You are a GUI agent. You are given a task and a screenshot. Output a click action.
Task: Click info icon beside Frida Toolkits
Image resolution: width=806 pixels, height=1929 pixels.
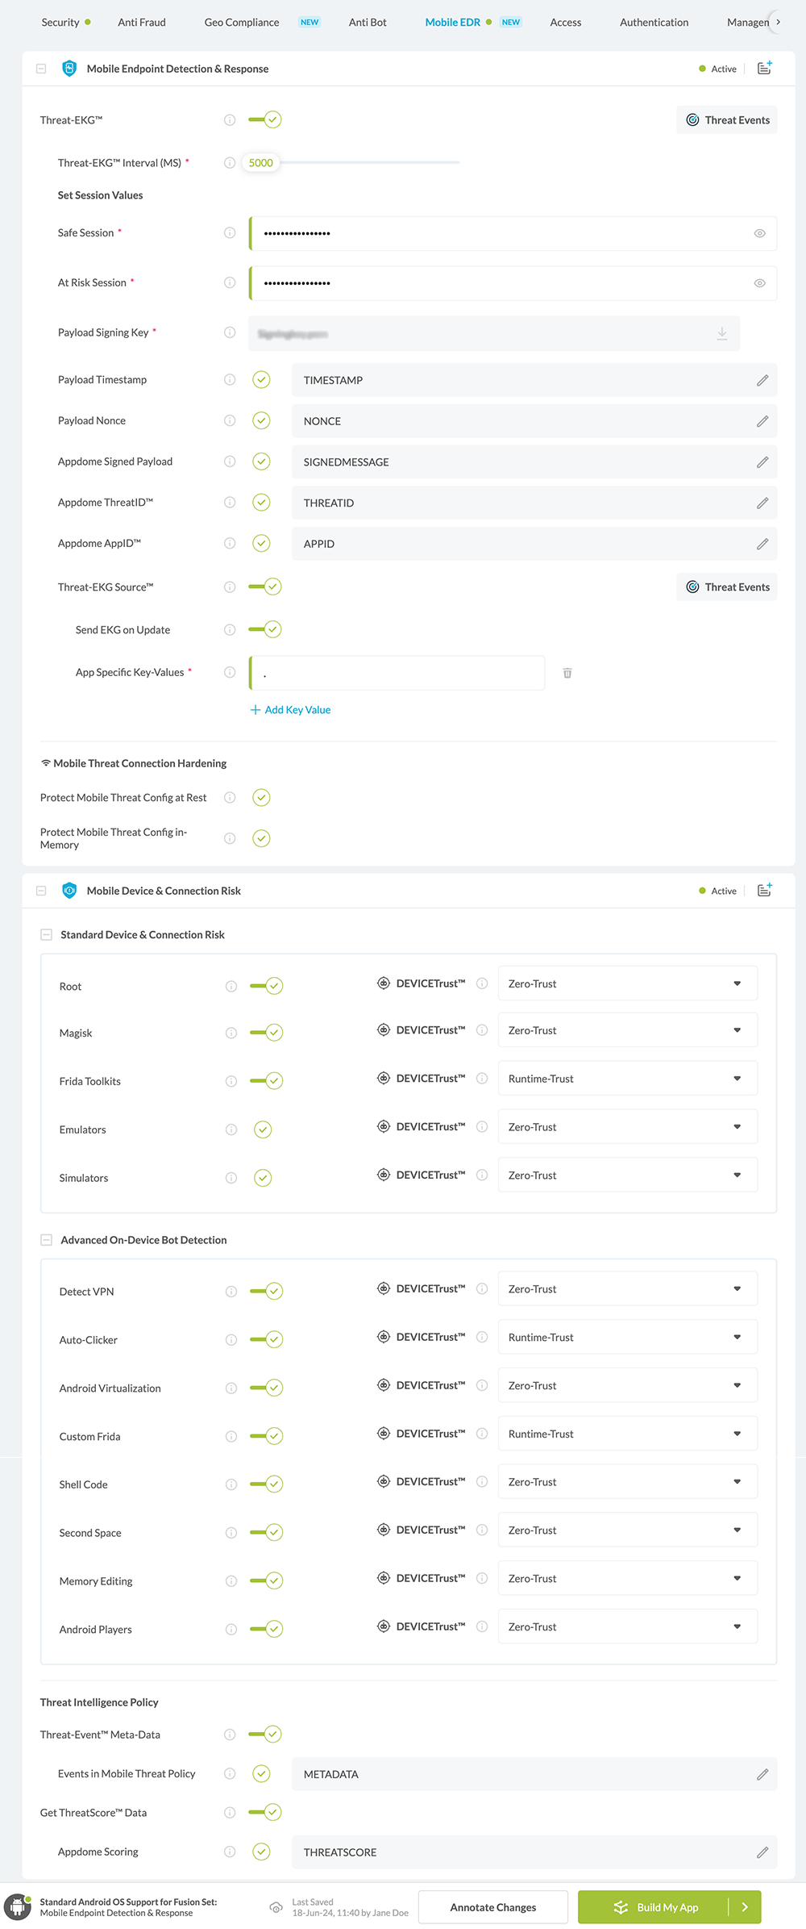click(x=231, y=1081)
